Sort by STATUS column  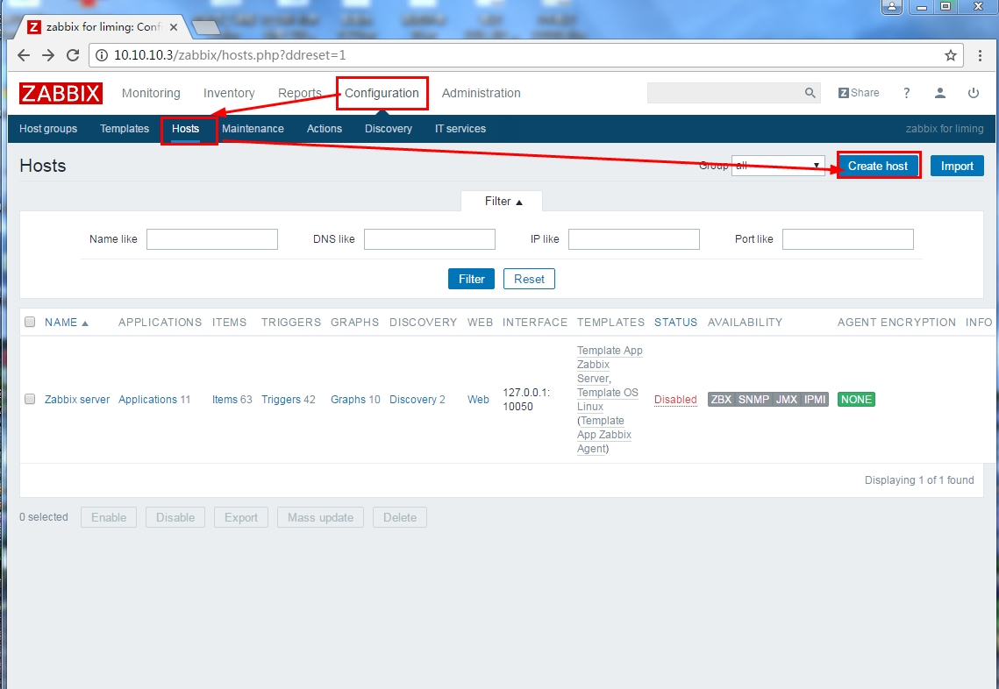click(675, 323)
